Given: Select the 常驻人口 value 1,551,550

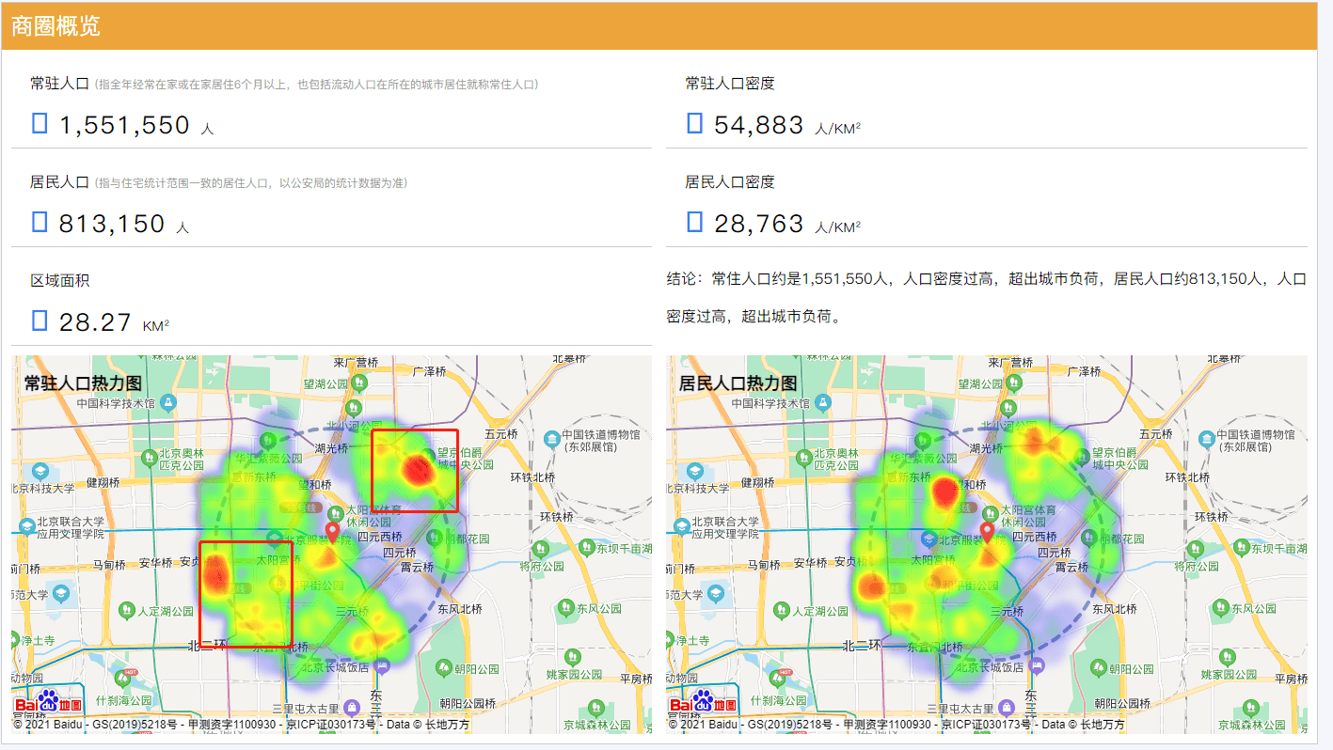Looking at the screenshot, I should (x=124, y=125).
